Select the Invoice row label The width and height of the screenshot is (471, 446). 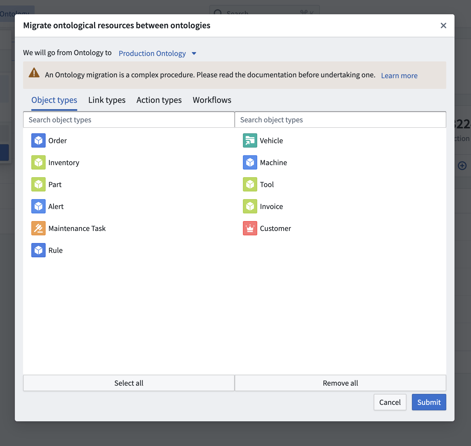coord(271,207)
